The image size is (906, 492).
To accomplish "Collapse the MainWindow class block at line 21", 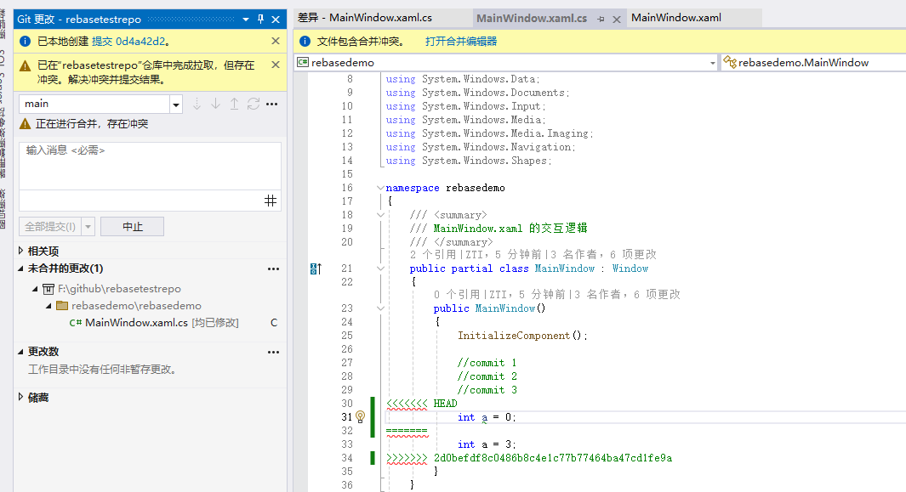I will tap(380, 269).
